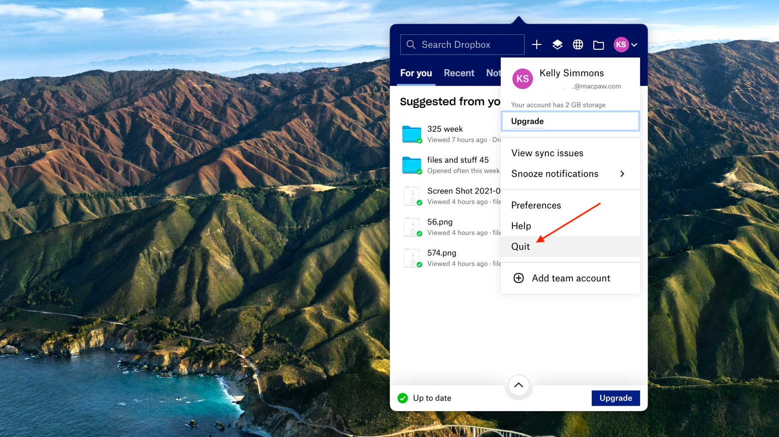The image size is (779, 437).
Task: Select Add team account
Action: (x=571, y=278)
